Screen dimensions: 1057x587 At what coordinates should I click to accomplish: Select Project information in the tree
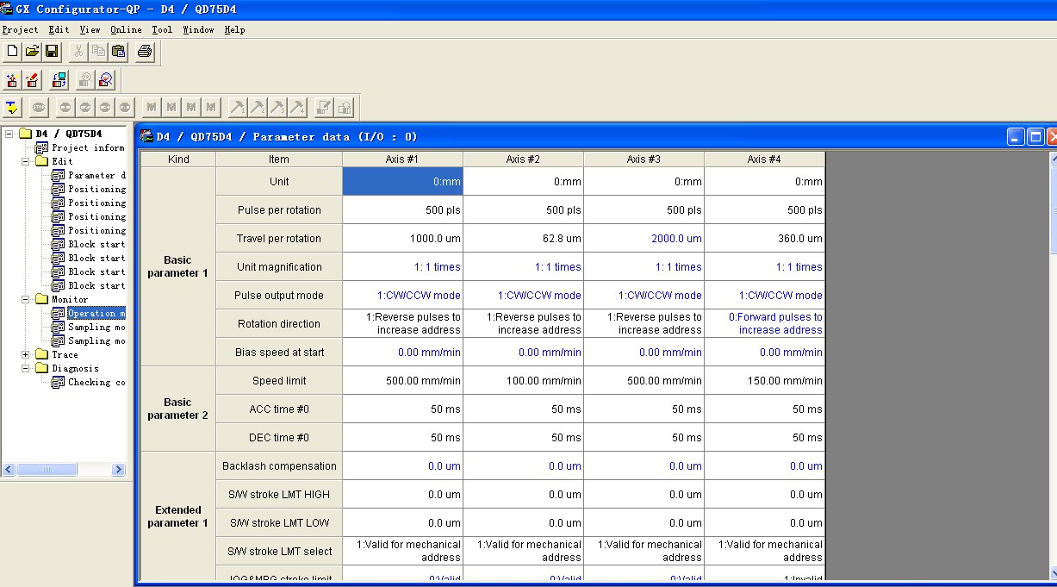(x=87, y=147)
